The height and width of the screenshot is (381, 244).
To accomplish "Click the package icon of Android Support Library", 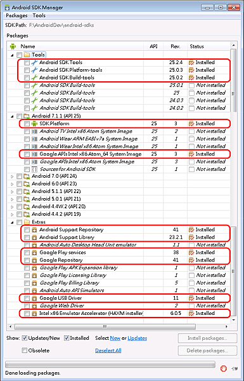I will tap(34, 237).
